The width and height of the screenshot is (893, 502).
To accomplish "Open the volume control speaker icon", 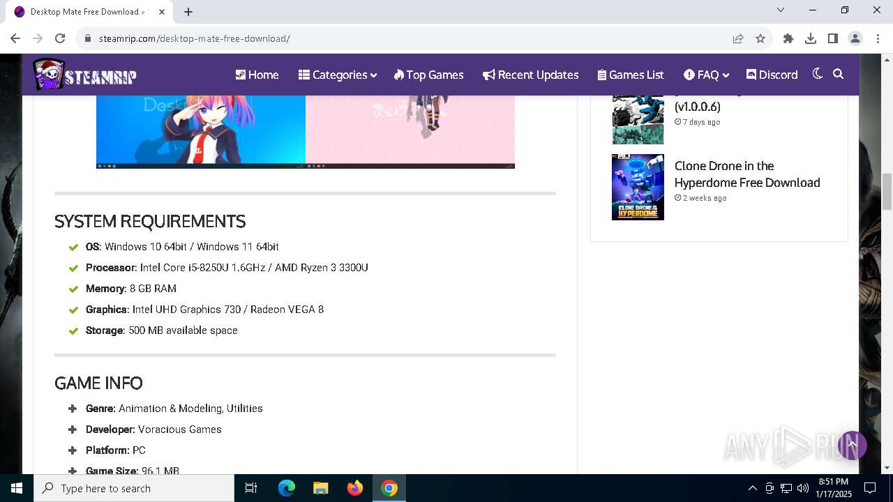I will coord(803,488).
